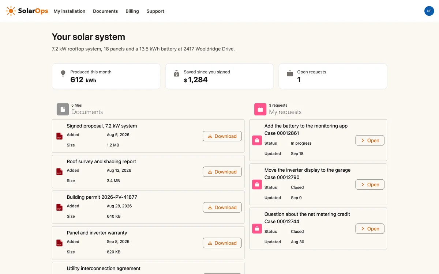Click the briefcase icon in Open requests card

coord(290,73)
